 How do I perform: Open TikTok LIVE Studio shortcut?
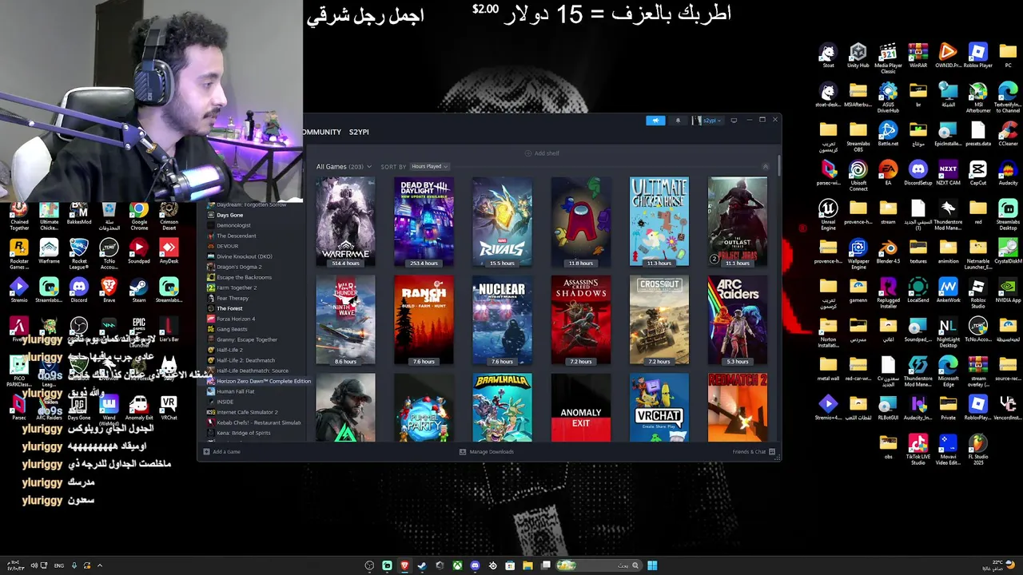coord(918,450)
